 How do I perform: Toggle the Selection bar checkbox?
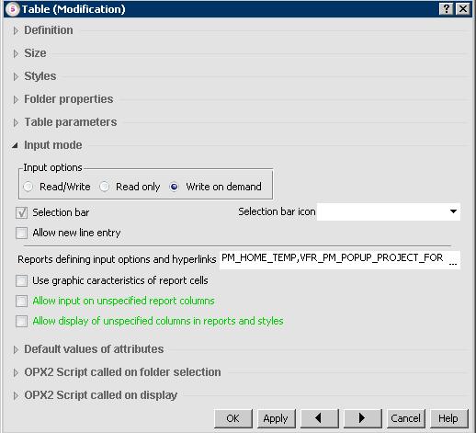click(x=21, y=212)
